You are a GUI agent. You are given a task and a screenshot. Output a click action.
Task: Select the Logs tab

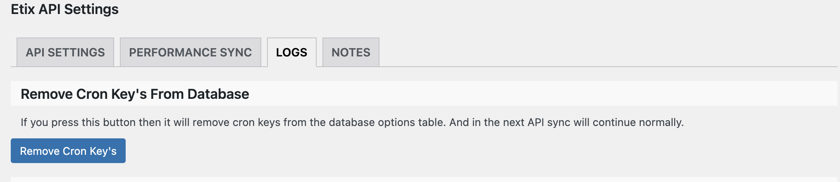click(x=291, y=52)
